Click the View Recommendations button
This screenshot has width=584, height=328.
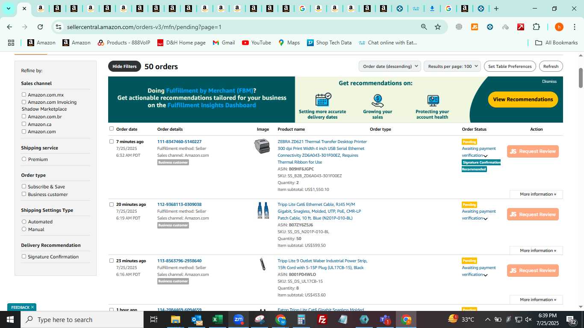pyautogui.click(x=523, y=100)
